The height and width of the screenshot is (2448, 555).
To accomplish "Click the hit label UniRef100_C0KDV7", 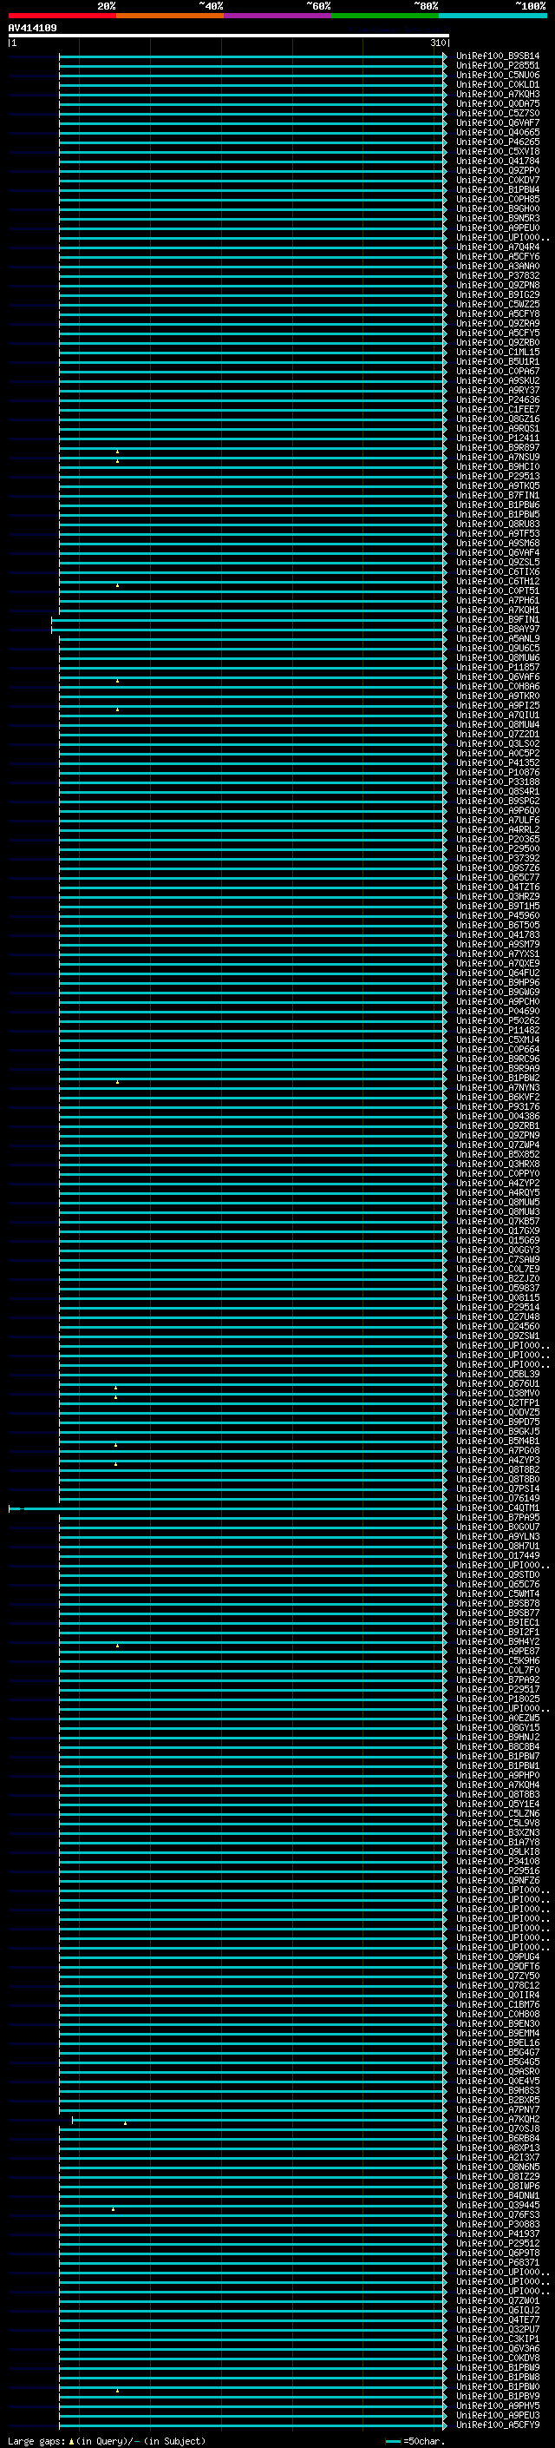I will (498, 180).
